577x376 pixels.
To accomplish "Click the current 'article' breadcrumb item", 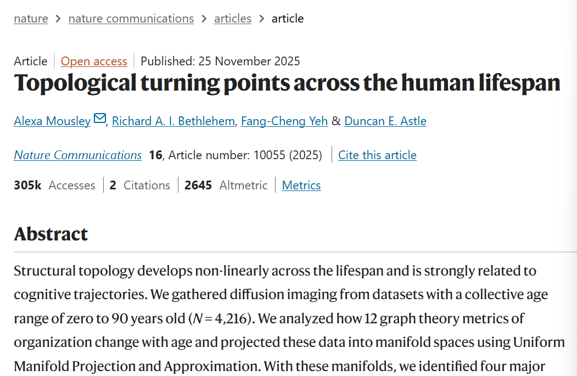I will (287, 19).
